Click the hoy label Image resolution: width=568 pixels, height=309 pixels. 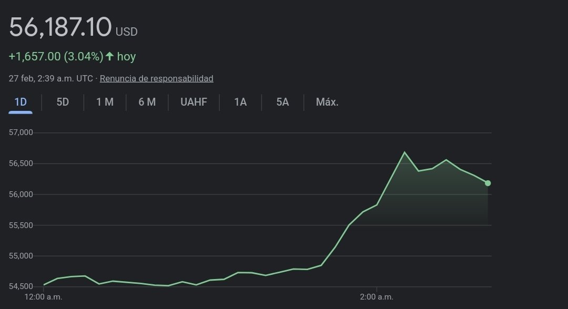point(126,57)
